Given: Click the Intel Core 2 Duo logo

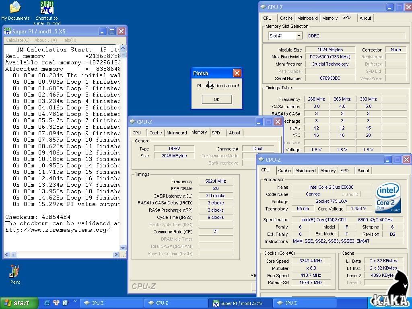Looking at the screenshot, I should (x=388, y=198).
